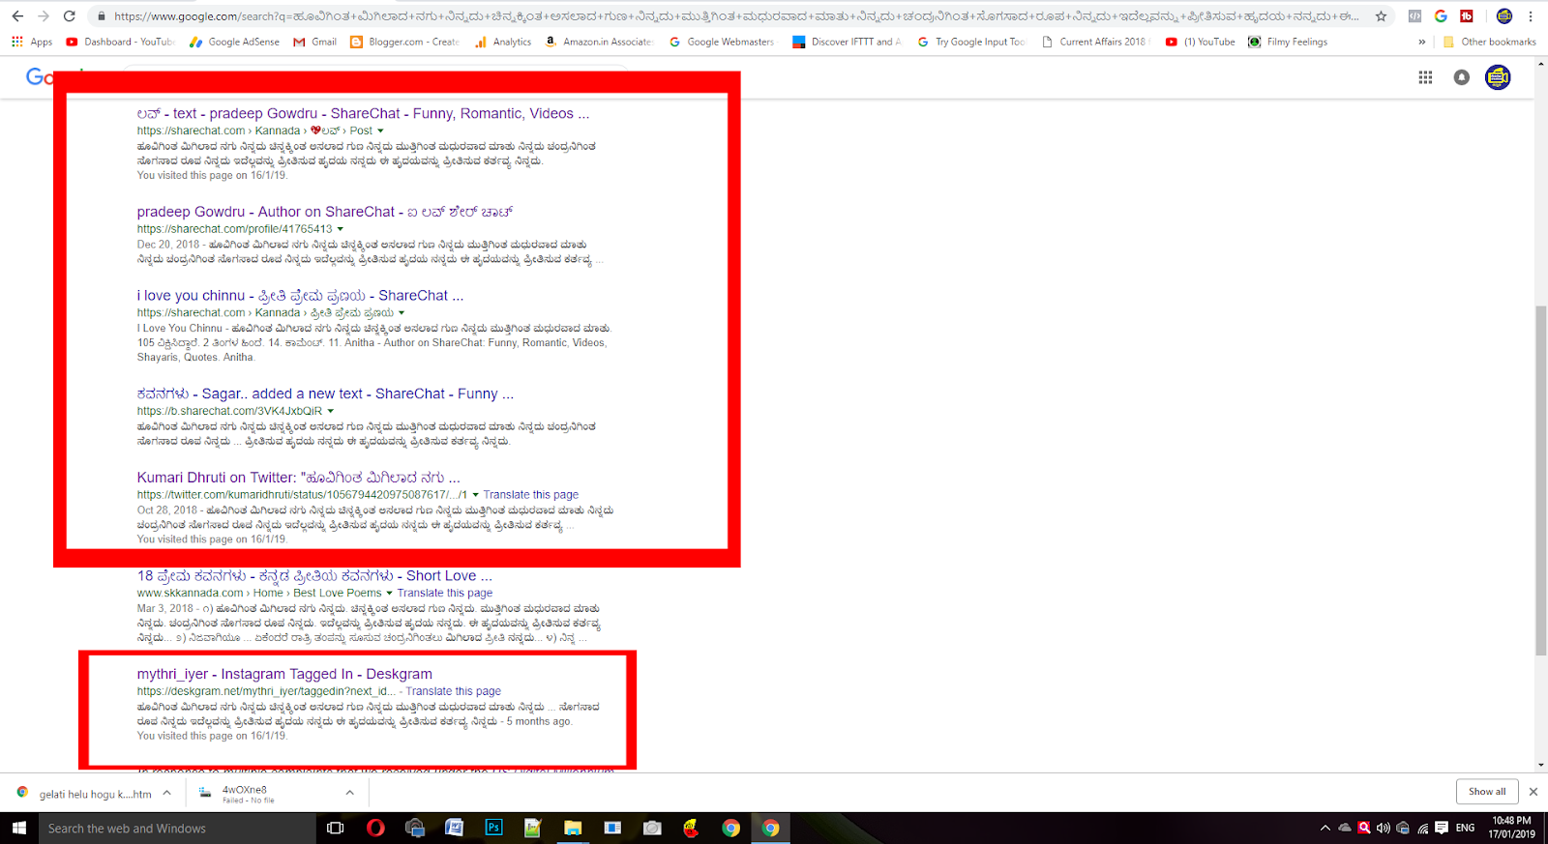Expand options for 'gelati helu hogu' download
The image size is (1548, 844).
point(166,793)
